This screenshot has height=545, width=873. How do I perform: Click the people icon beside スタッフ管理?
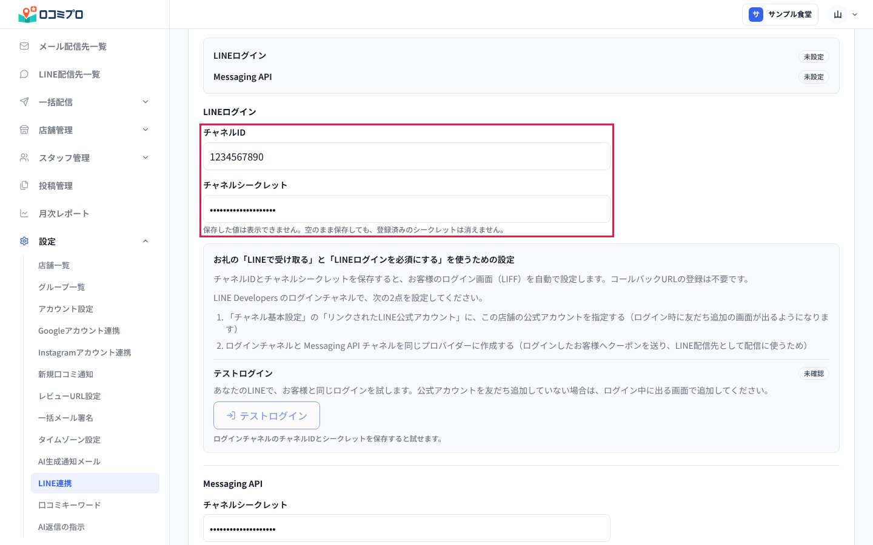tap(24, 157)
